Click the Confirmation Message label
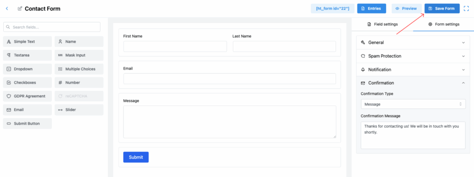 pyautogui.click(x=380, y=116)
